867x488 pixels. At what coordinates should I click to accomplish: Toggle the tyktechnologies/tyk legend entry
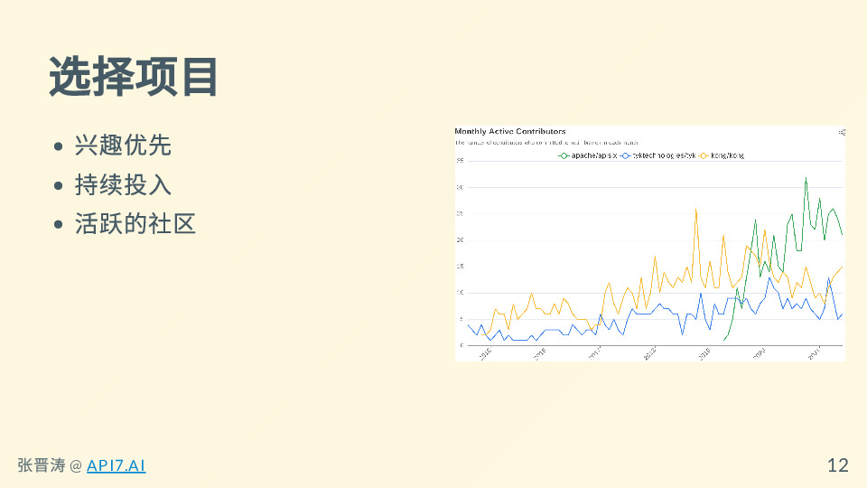point(658,156)
